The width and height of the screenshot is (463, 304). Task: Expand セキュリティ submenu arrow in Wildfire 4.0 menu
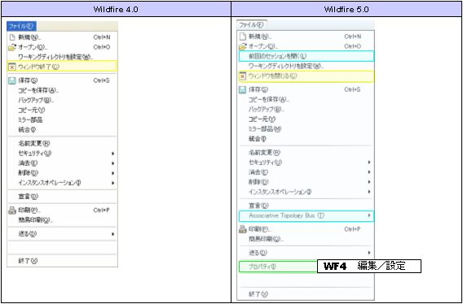coord(112,154)
